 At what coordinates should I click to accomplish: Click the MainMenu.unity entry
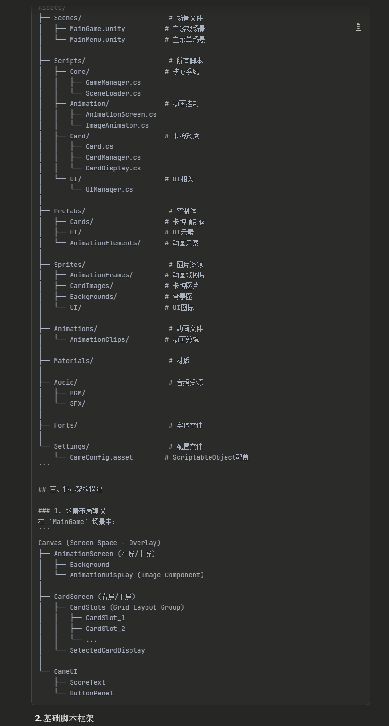click(x=97, y=40)
